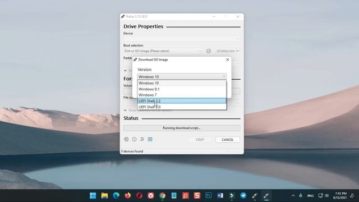Launch Google Chrome from the taskbar
Image resolution: width=359 pixels, height=202 pixels.
click(162, 196)
